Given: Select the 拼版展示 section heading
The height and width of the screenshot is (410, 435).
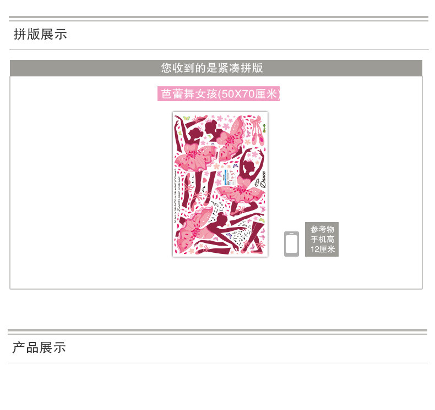Looking at the screenshot, I should [40, 34].
